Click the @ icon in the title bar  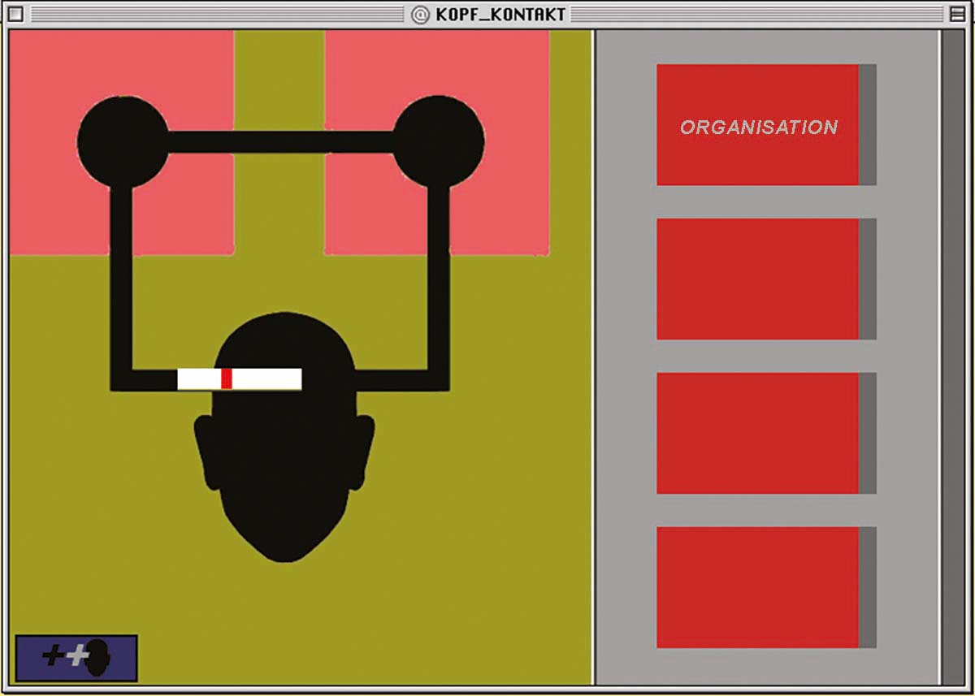[x=420, y=15]
